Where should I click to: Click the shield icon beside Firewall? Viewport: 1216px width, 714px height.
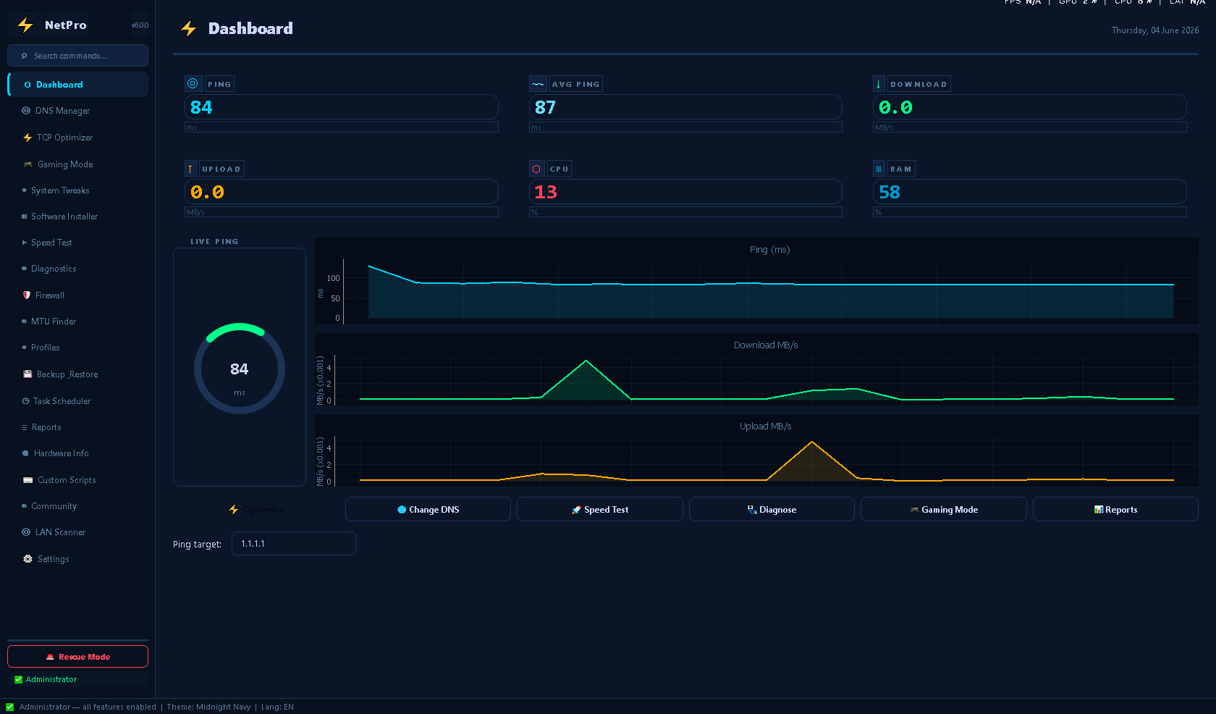[x=27, y=295]
